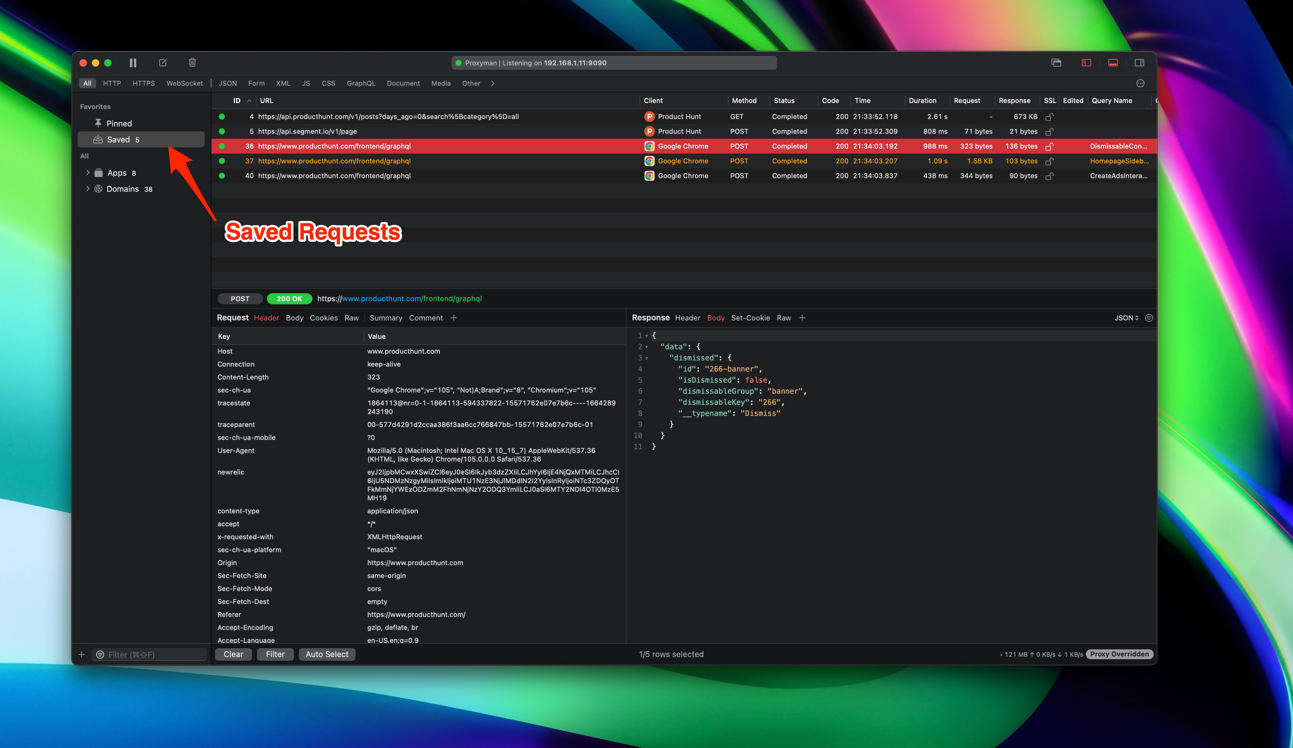
Task: Open the Summary tab in the Request pane
Action: click(386, 318)
